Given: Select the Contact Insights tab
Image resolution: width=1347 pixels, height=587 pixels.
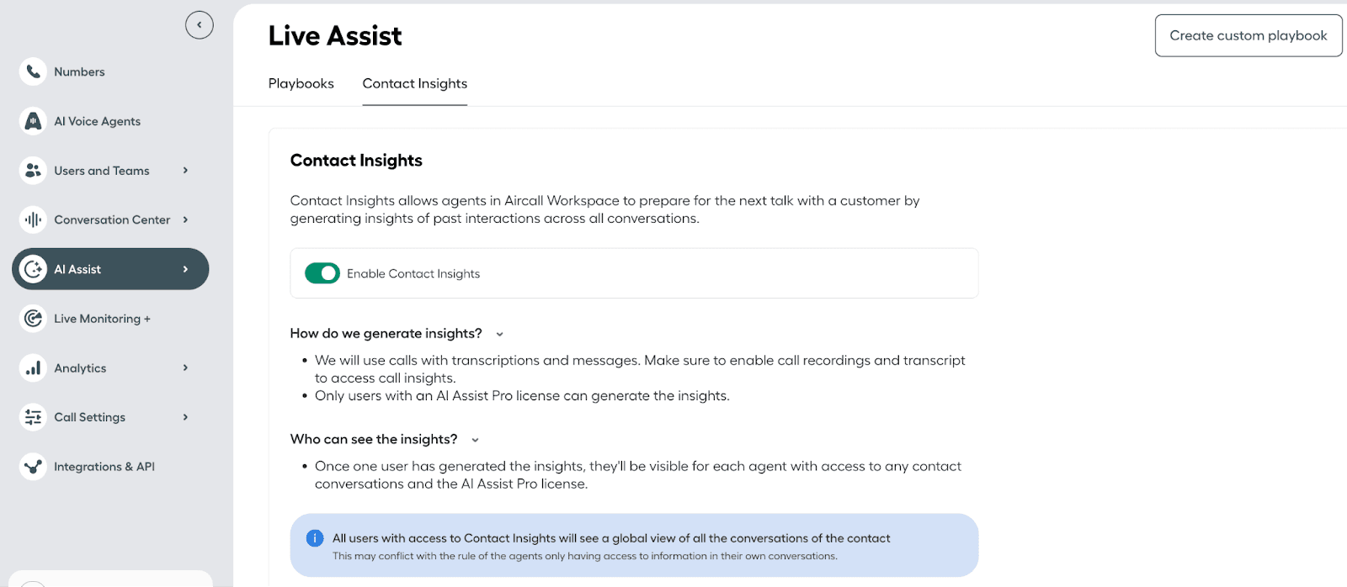Looking at the screenshot, I should tap(414, 83).
